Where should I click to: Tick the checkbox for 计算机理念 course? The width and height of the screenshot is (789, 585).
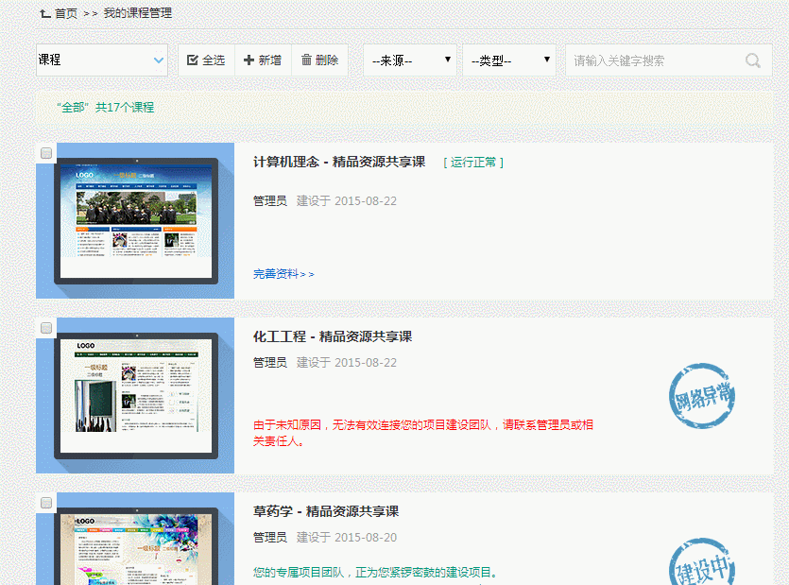pyautogui.click(x=46, y=153)
